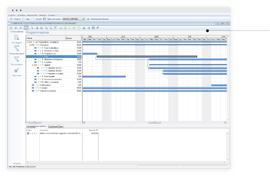Open the Archivio menu
Image resolution: width=270 pixels, height=177 pixels.
tap(12, 15)
